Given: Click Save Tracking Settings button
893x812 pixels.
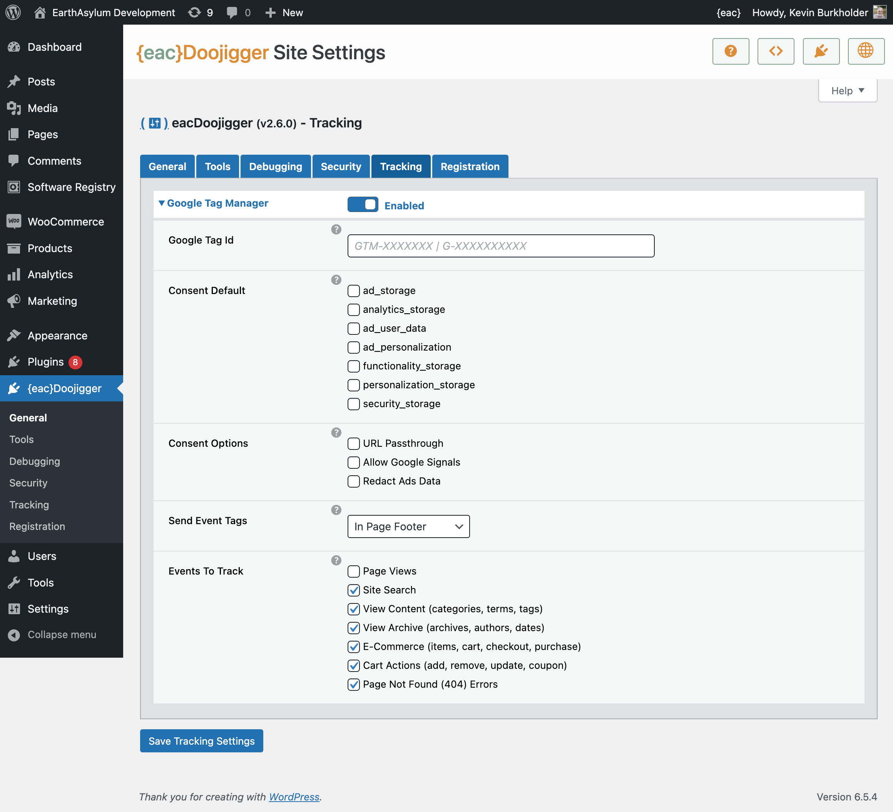Looking at the screenshot, I should 202,741.
